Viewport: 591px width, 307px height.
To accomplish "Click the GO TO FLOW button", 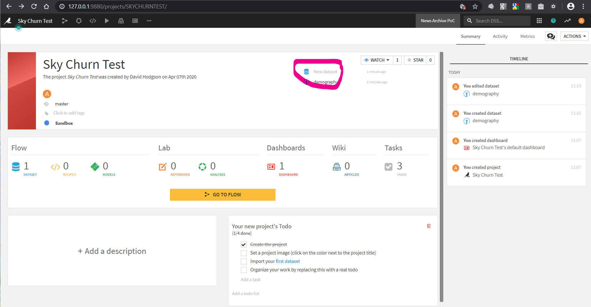I will click(222, 194).
